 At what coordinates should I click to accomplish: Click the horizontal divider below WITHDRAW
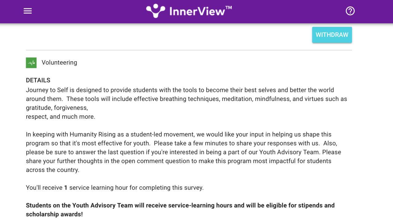(x=189, y=50)
